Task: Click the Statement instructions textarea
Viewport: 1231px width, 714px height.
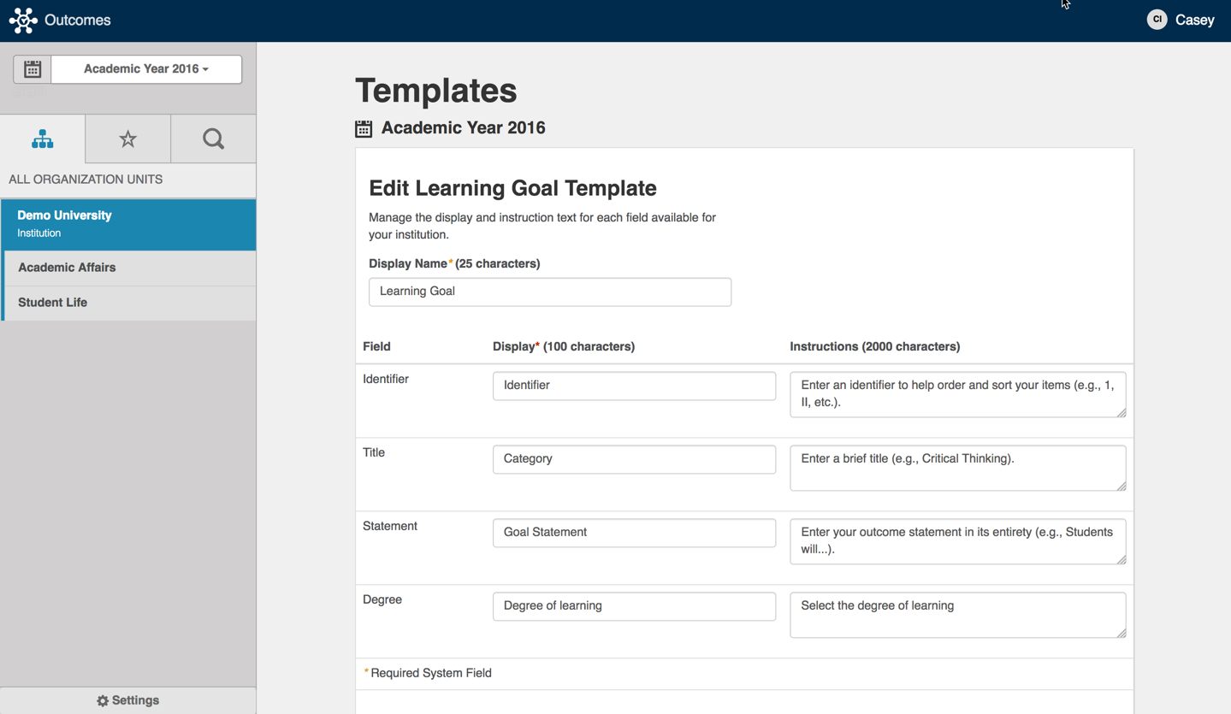Action: point(957,541)
